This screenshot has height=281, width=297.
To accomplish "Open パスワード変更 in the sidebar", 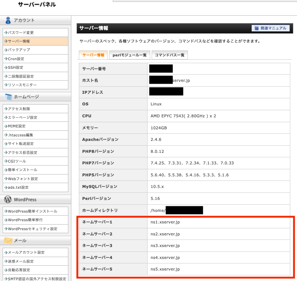I will pyautogui.click(x=21, y=33).
